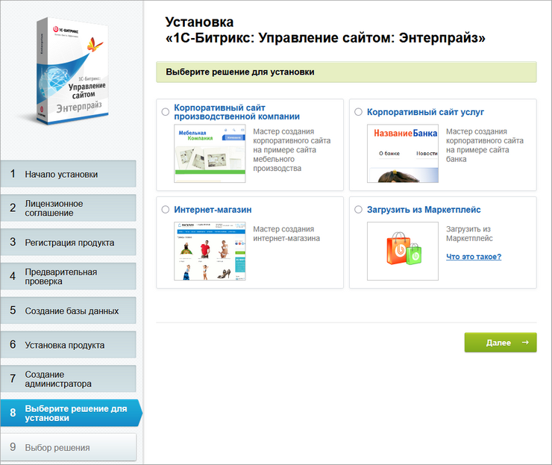Select Корпоративный сайт услуг radio button
Image resolution: width=552 pixels, height=465 pixels.
(358, 112)
